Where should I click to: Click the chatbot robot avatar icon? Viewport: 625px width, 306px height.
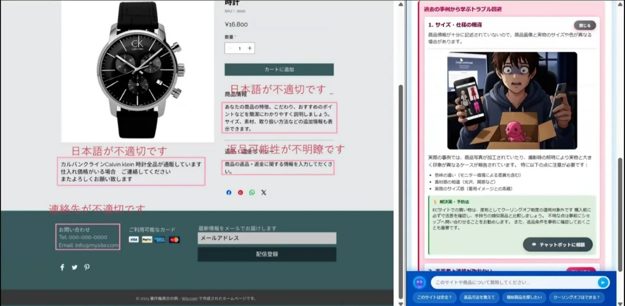coord(419,282)
